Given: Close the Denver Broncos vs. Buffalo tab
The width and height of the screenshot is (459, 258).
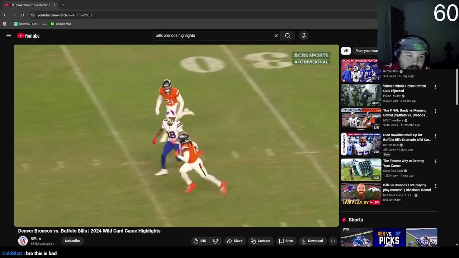Looking at the screenshot, I should [x=55, y=5].
